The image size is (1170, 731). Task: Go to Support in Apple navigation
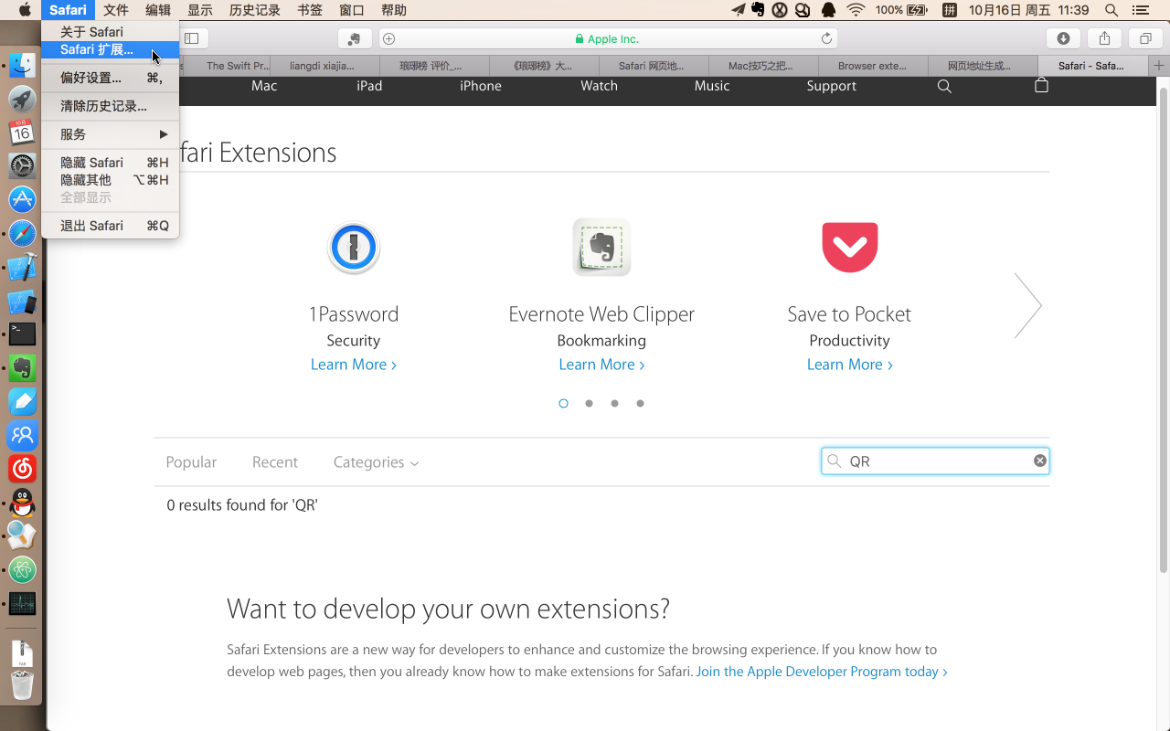pos(832,86)
